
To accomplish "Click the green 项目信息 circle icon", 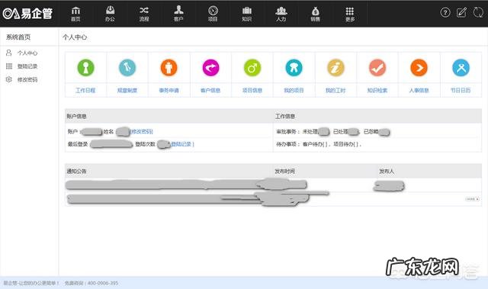I will tap(252, 68).
